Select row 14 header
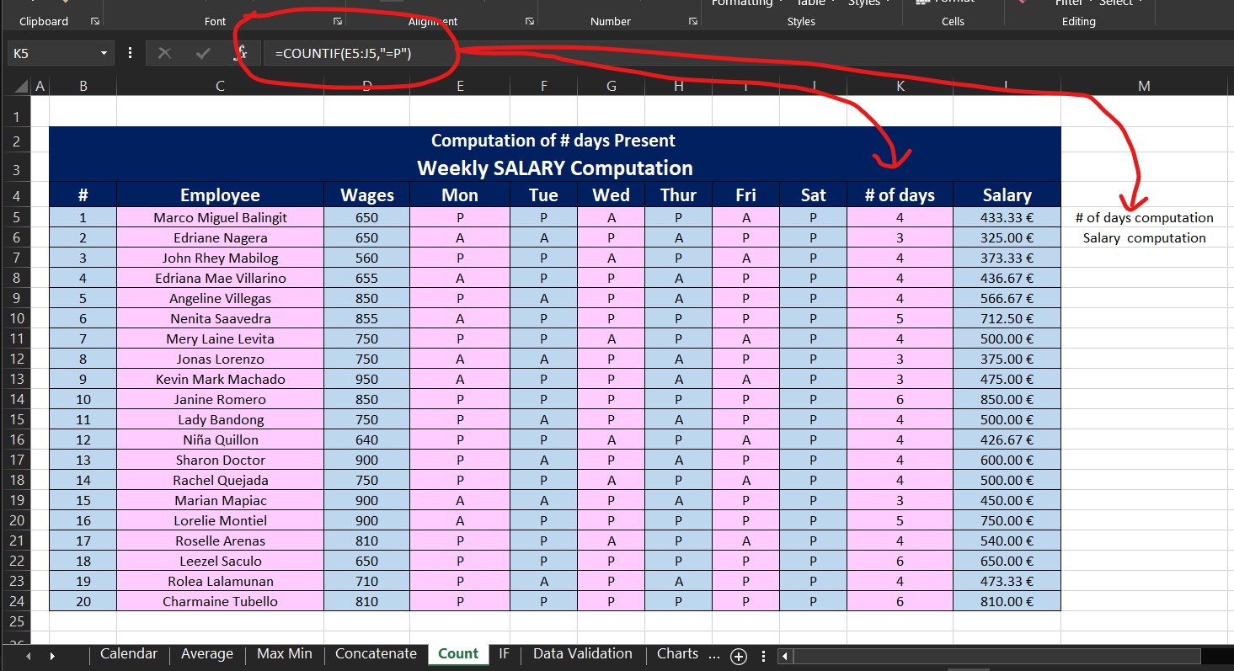Image resolution: width=1234 pixels, height=671 pixels. [x=16, y=399]
